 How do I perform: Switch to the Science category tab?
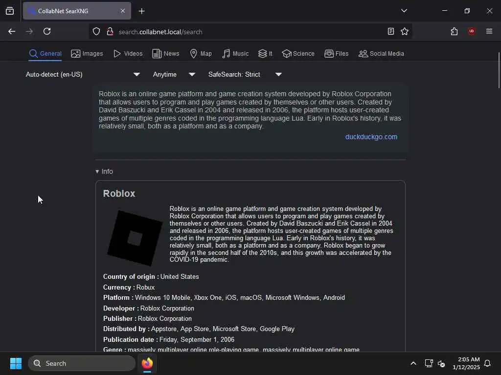[298, 54]
